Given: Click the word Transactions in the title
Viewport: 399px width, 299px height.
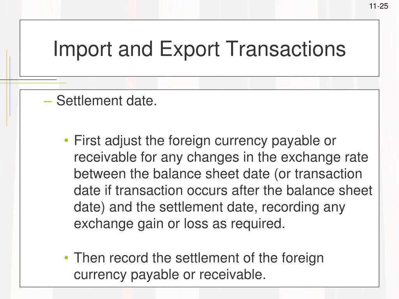Looking at the screenshot, I should click(x=286, y=49).
